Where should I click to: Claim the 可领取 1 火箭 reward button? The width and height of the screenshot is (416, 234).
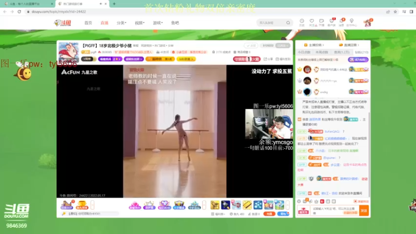(x=246, y=59)
